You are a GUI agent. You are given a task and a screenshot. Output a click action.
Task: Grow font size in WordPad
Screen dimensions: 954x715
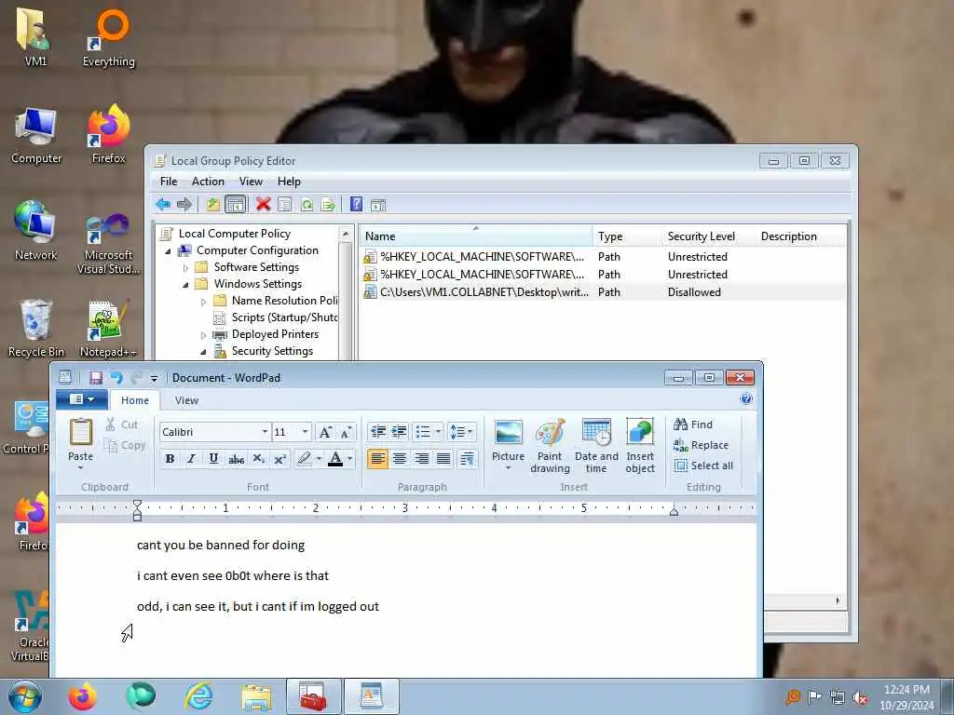pos(325,432)
